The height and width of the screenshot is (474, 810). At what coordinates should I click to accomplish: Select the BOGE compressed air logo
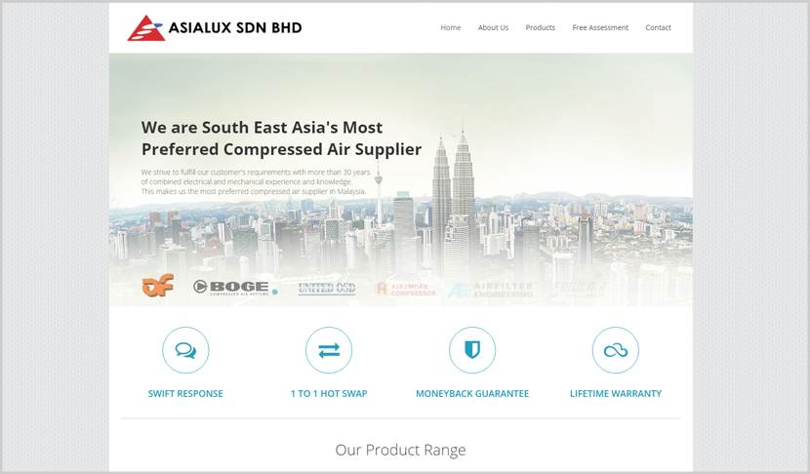235,288
